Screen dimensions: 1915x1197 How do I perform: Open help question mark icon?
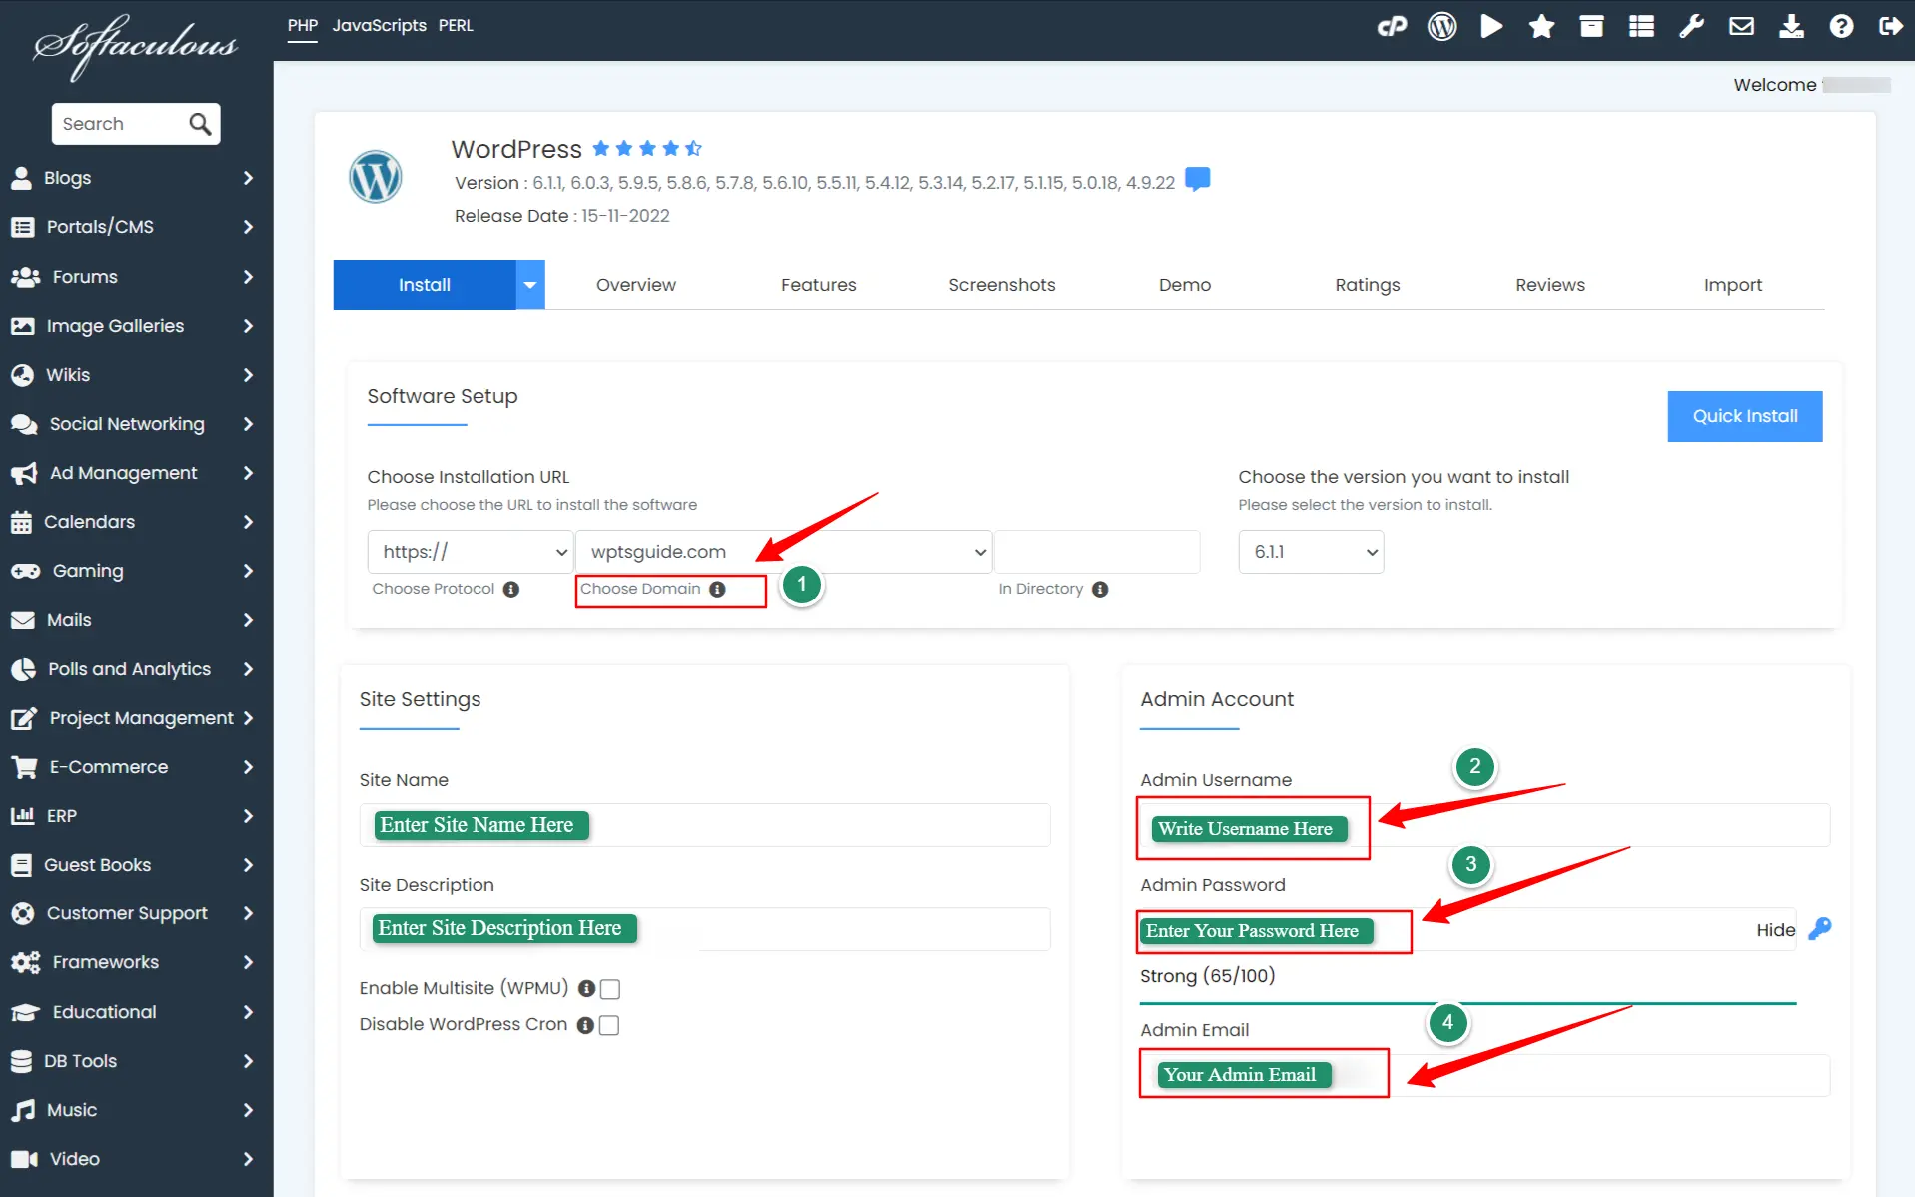(x=1841, y=27)
